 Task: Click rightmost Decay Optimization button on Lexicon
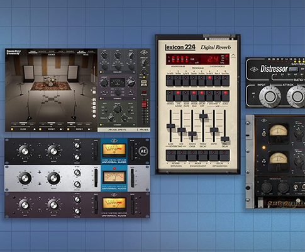point(225,155)
